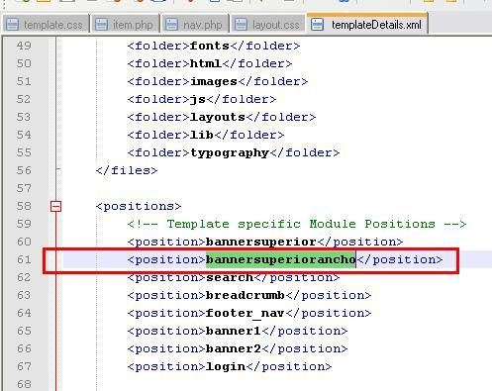Click the breadcrumb position line
This screenshot has width=492, height=391.
pos(249,295)
